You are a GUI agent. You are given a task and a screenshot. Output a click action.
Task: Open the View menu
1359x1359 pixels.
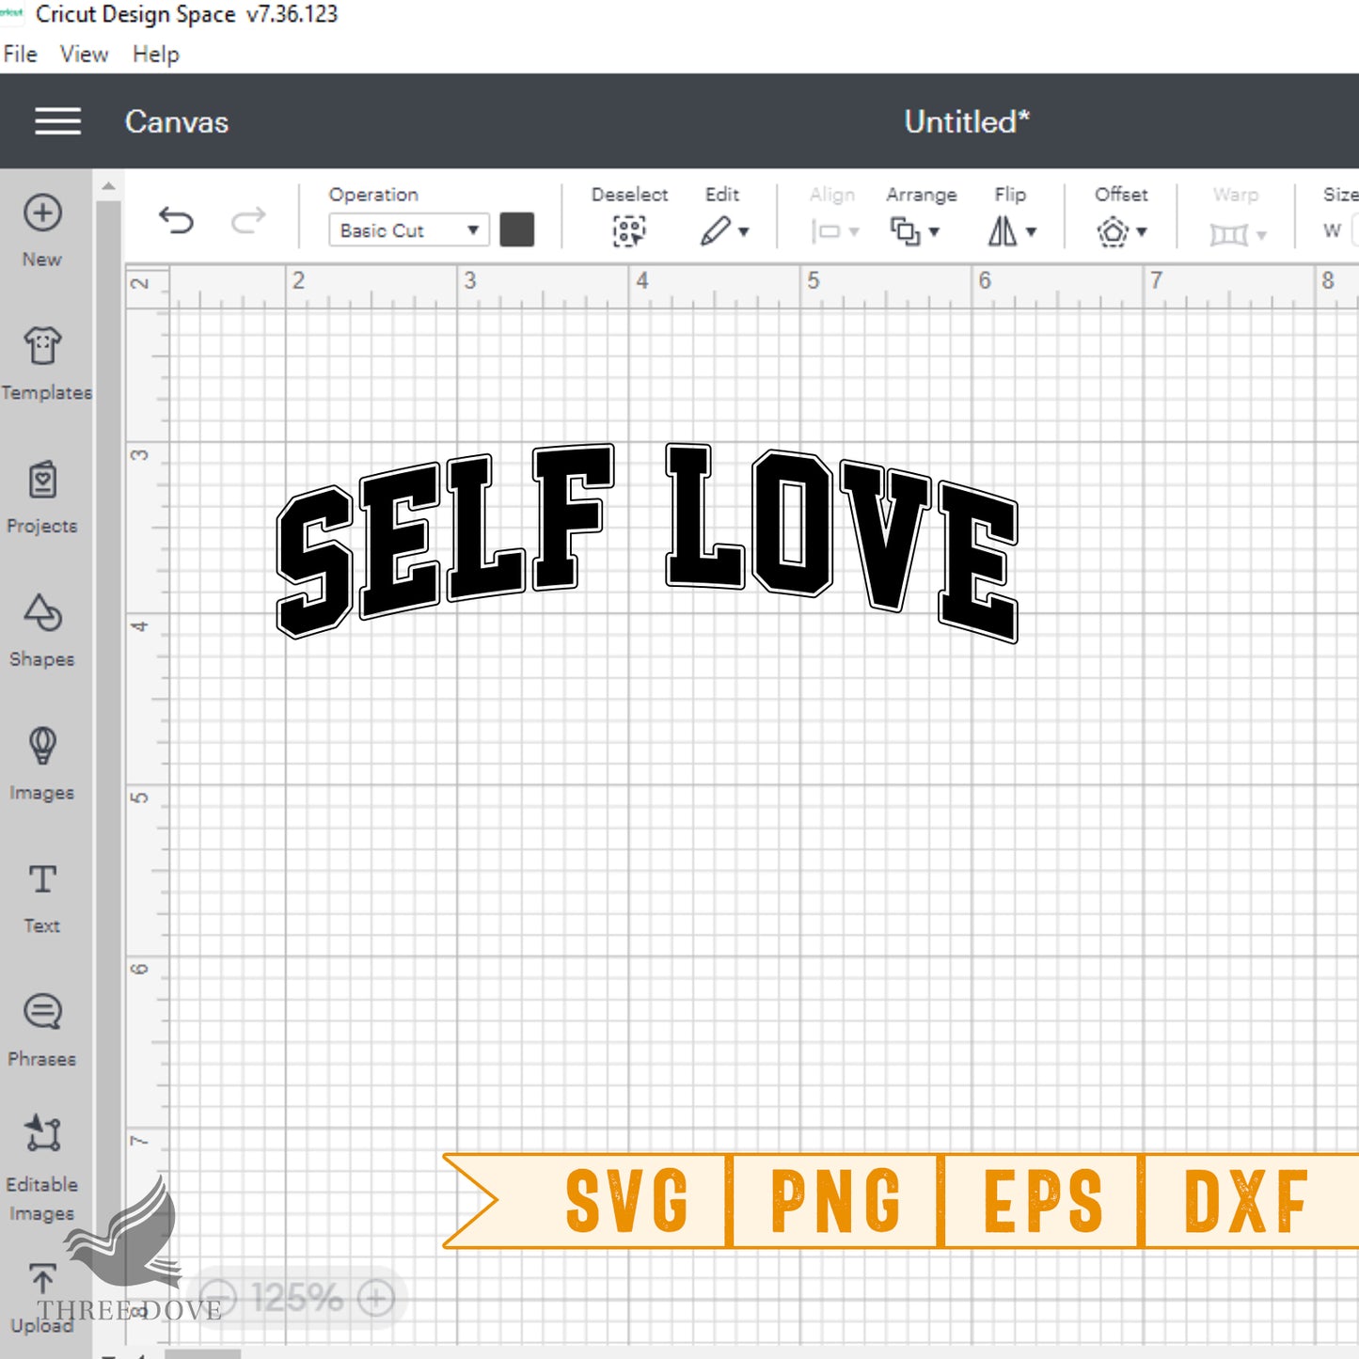84,54
